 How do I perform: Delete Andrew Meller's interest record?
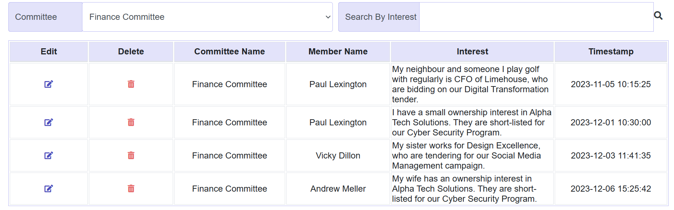tap(131, 188)
